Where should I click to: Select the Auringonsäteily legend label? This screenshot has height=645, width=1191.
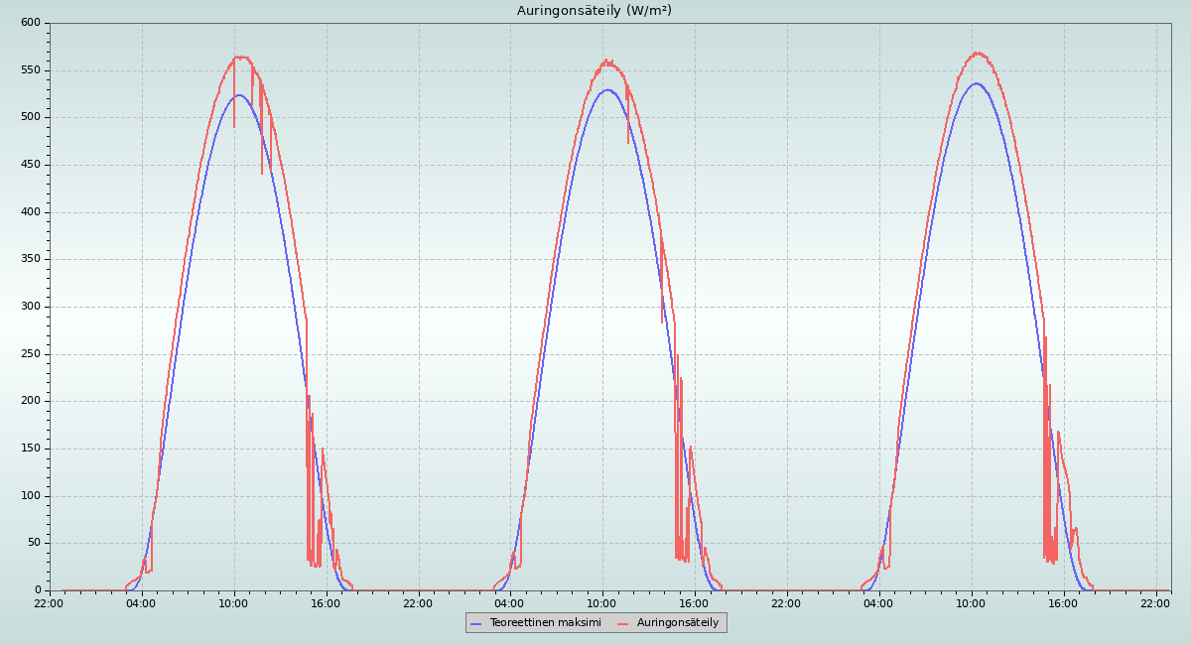pyautogui.click(x=678, y=622)
